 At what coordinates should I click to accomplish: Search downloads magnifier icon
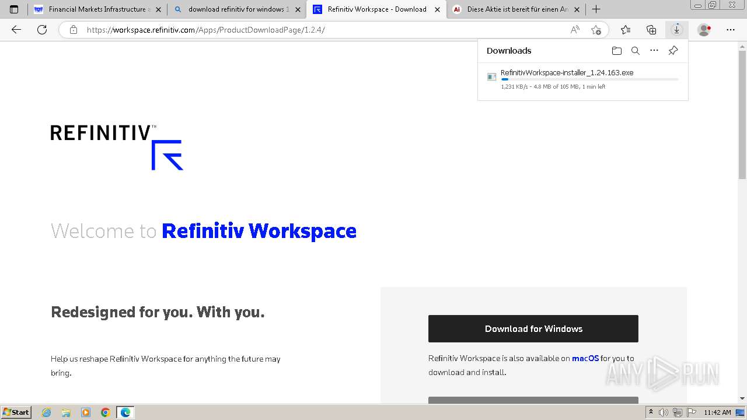pos(636,51)
